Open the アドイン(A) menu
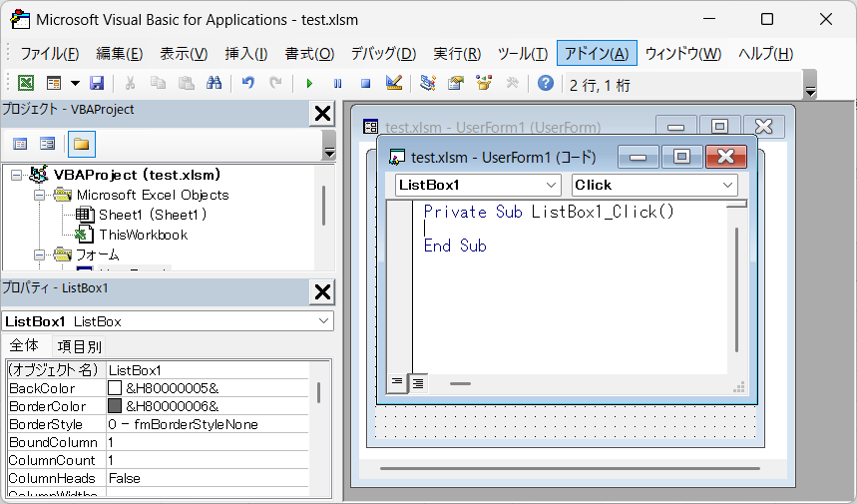 click(597, 54)
